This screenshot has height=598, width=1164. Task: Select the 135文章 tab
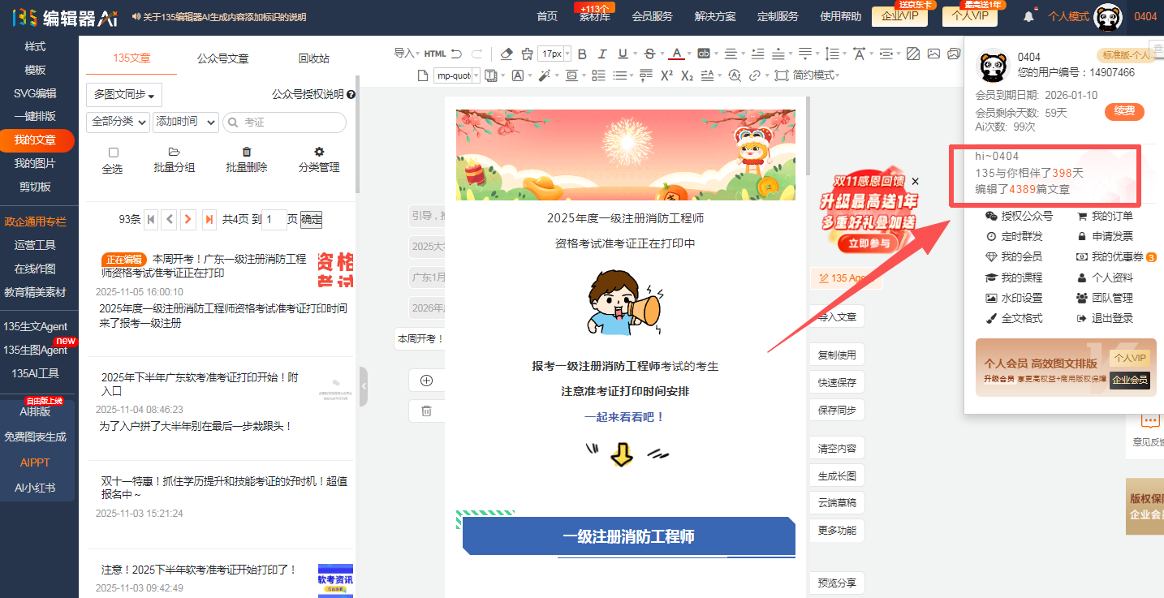[131, 58]
